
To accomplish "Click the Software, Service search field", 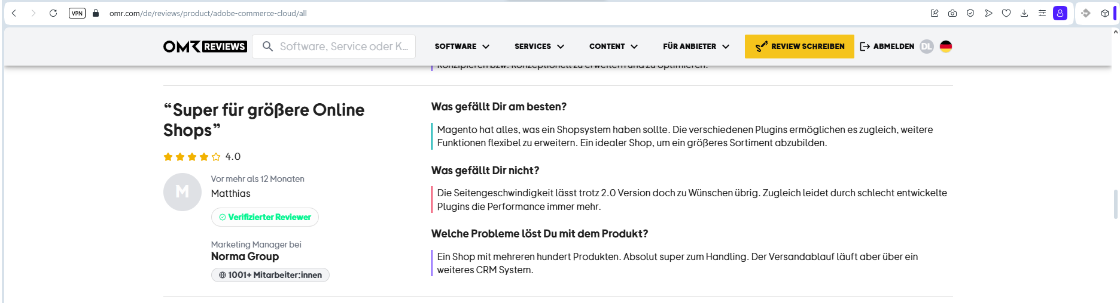I will tap(343, 47).
